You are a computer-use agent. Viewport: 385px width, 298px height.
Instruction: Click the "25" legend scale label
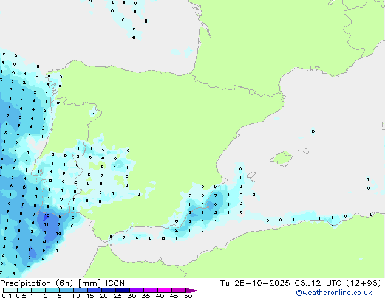(x=118, y=296)
